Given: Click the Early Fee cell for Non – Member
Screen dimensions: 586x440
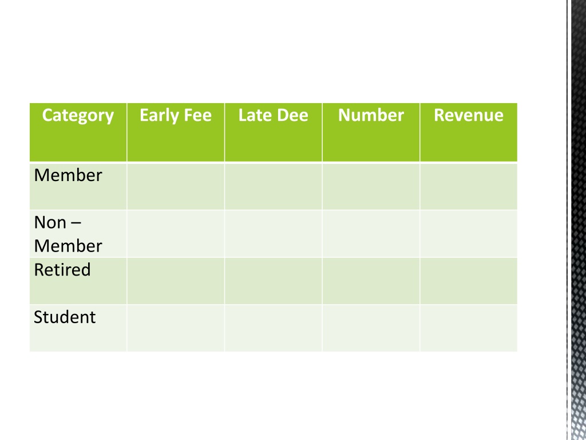Looking at the screenshot, I should click(x=176, y=234).
